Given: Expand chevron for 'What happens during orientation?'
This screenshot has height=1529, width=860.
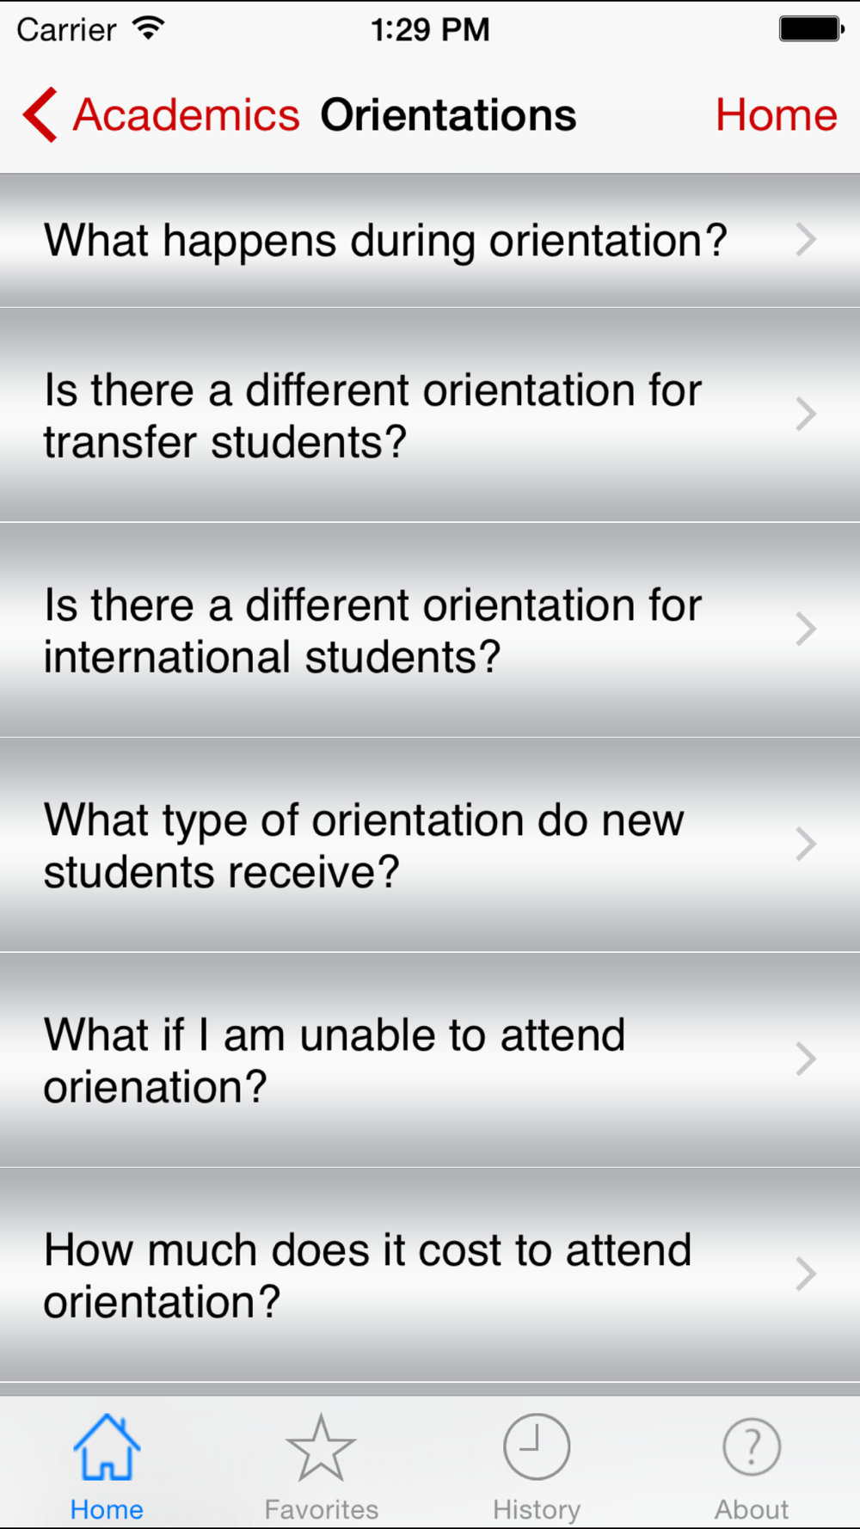Looking at the screenshot, I should (805, 240).
